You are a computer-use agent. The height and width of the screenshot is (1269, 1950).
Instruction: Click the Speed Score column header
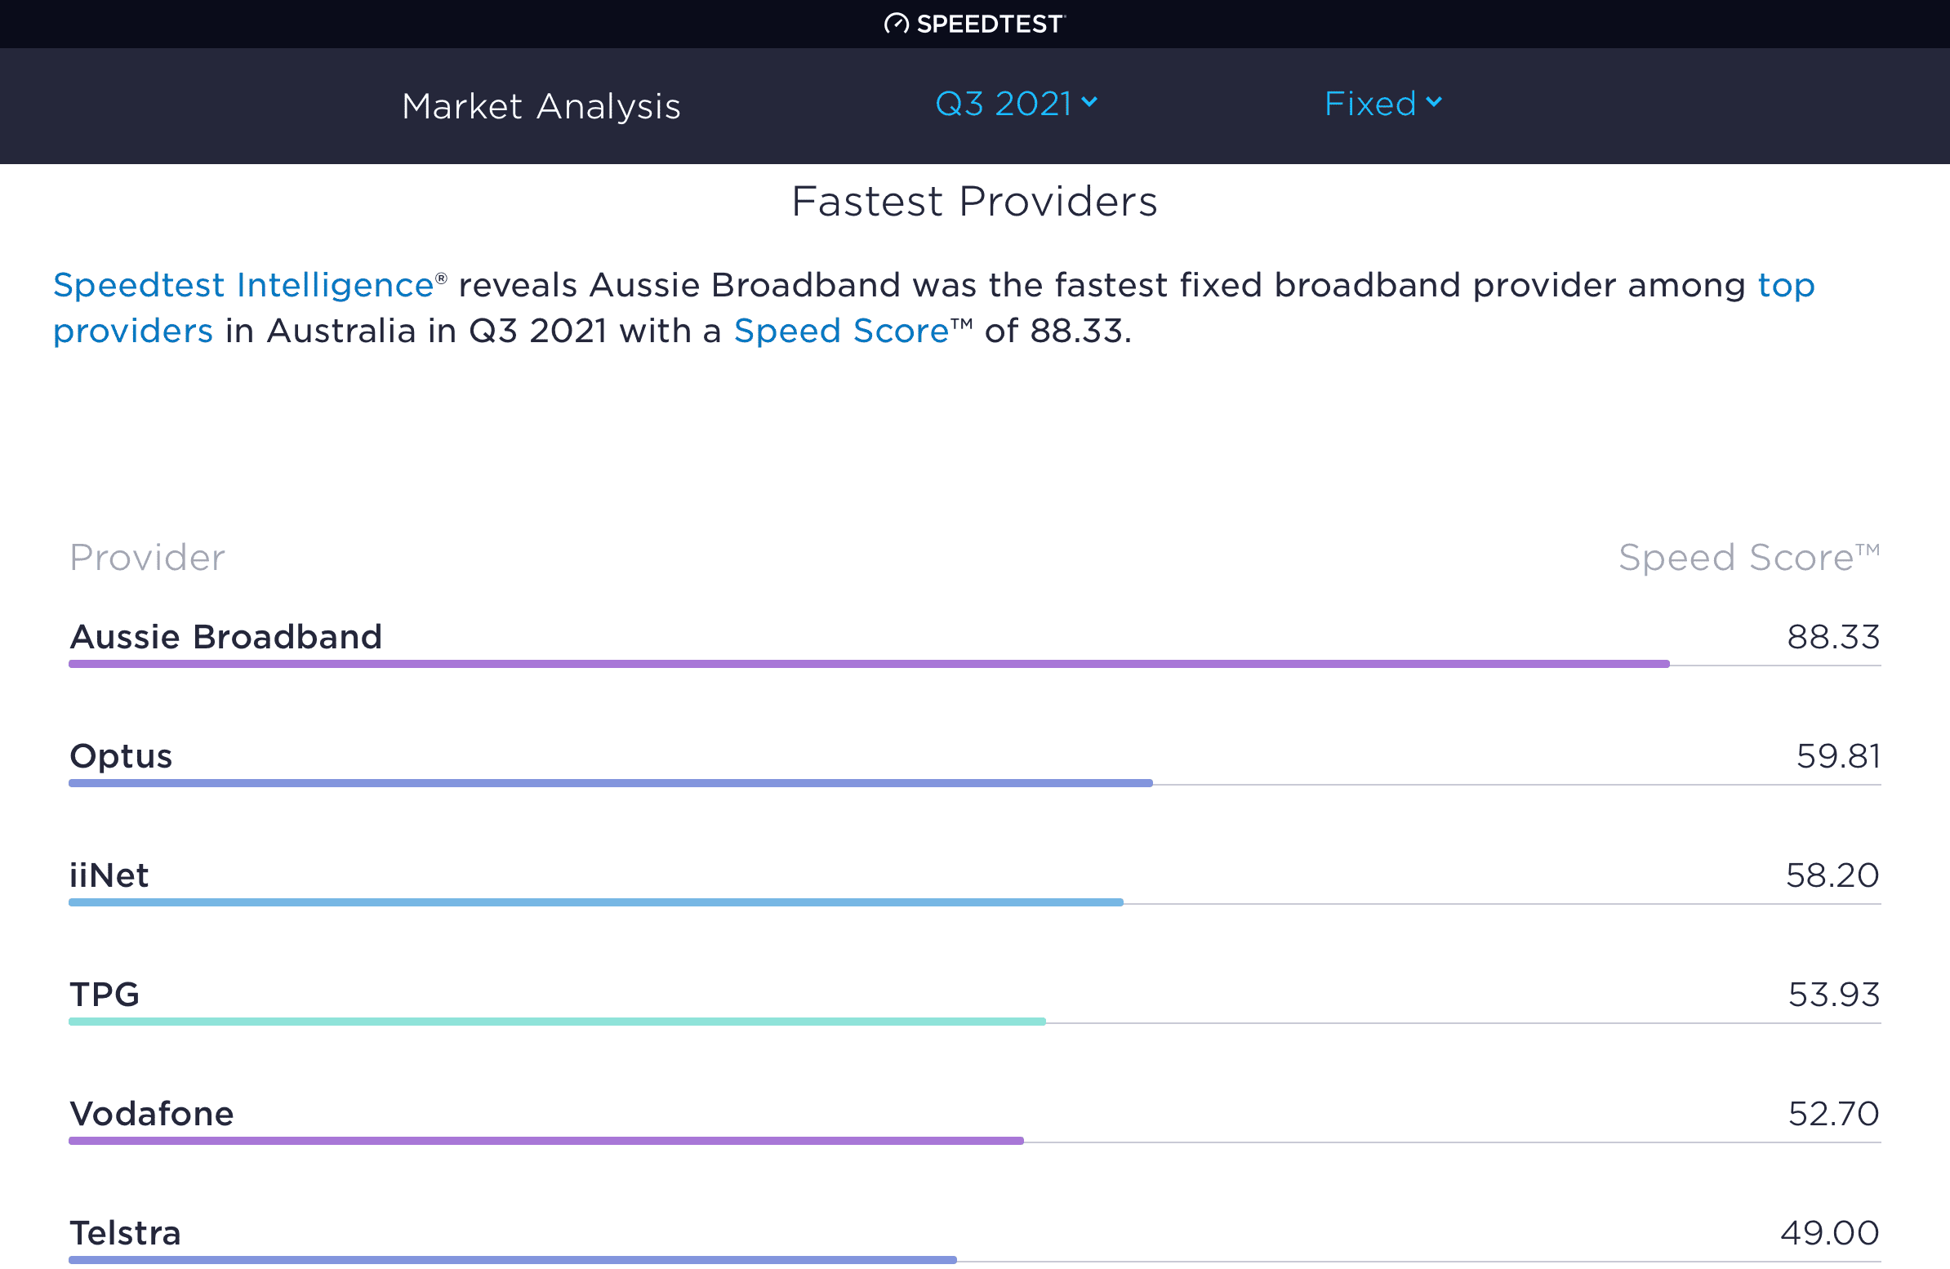click(1747, 558)
